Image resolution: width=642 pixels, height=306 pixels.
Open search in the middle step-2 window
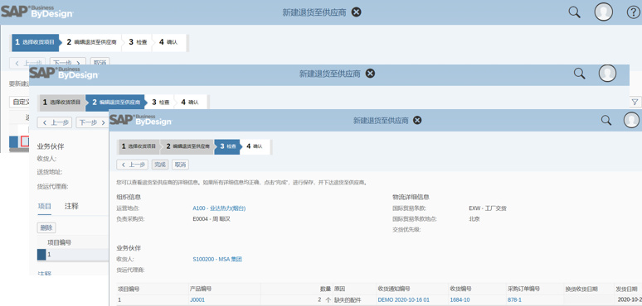(579, 74)
